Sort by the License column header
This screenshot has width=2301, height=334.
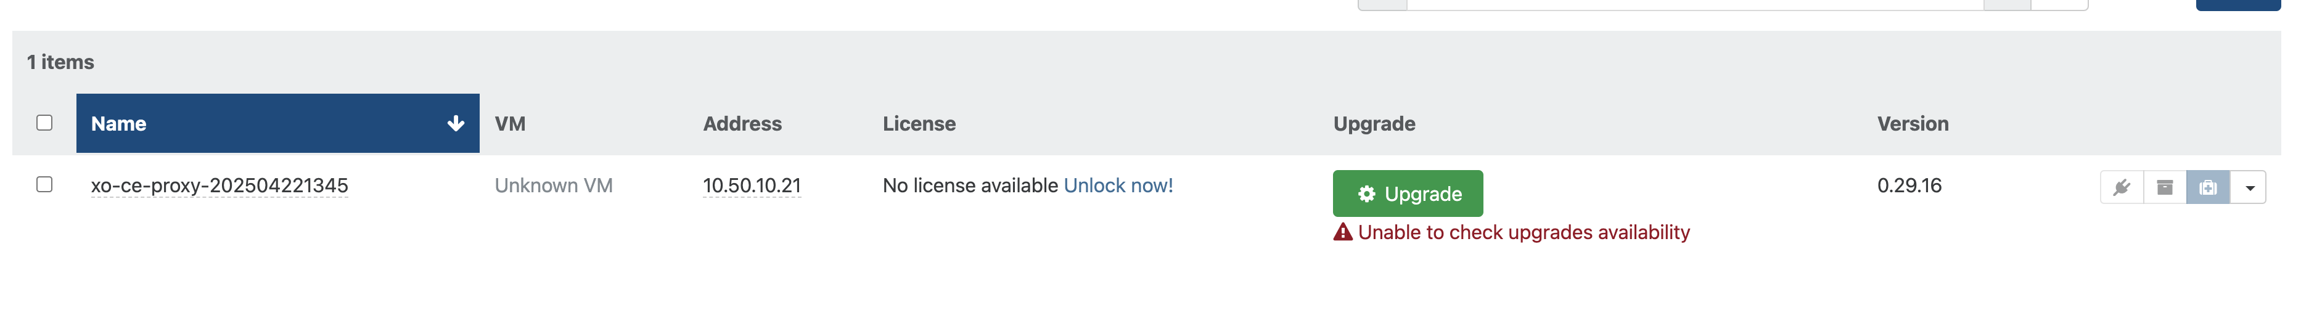coord(918,124)
